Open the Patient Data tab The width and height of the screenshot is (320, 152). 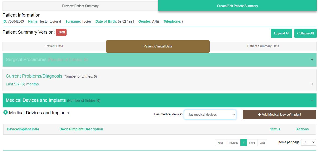[x=54, y=46]
